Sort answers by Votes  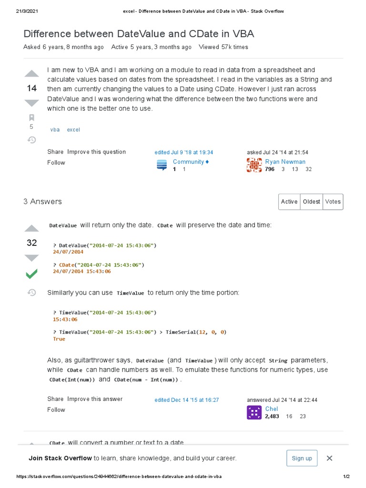tap(333, 202)
